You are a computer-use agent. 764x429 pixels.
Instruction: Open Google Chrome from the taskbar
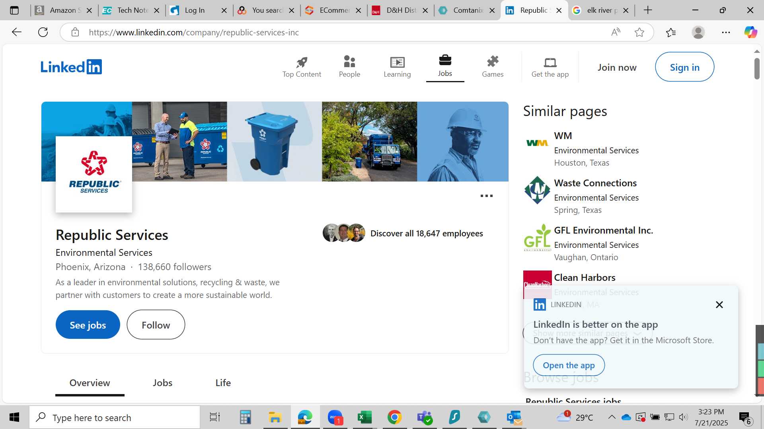[394, 417]
